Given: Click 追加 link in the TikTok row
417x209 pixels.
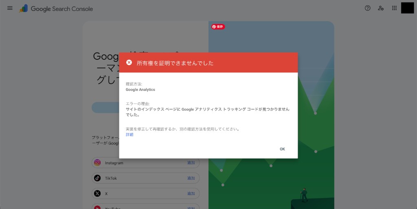Looking at the screenshot, I should click(191, 178).
